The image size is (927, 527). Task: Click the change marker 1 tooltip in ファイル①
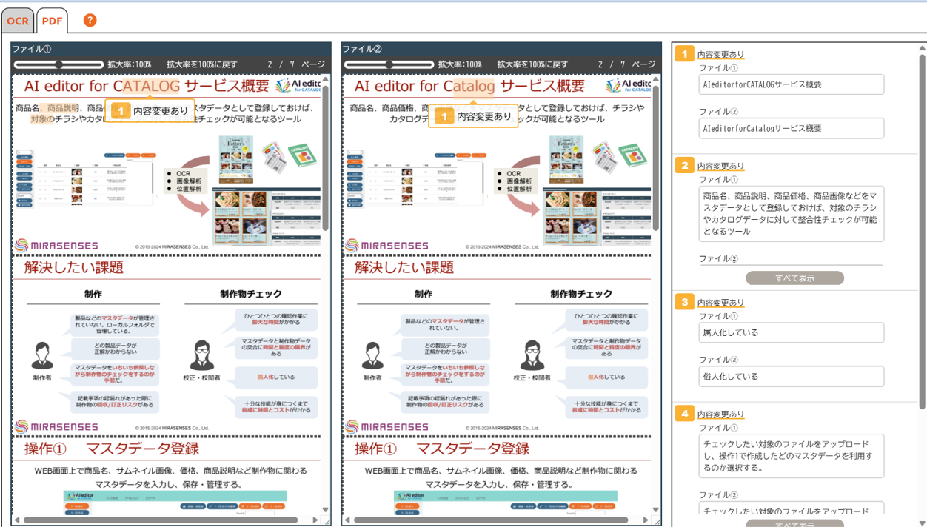point(150,111)
